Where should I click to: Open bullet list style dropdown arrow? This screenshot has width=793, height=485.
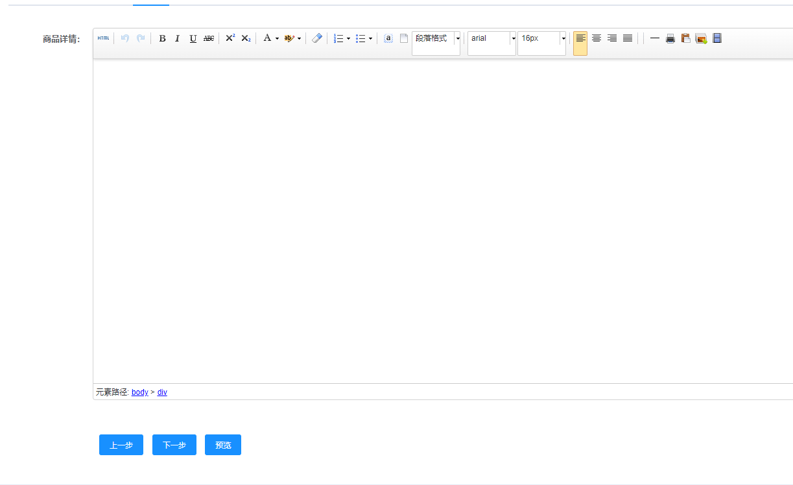point(370,38)
